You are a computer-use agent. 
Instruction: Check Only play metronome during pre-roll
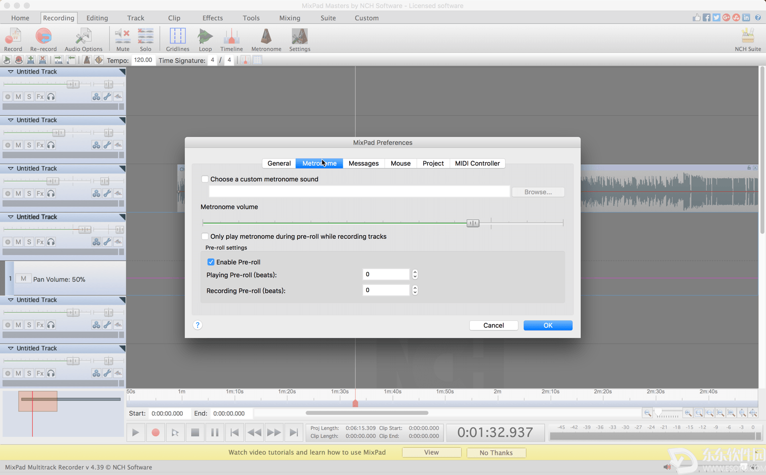[x=205, y=236]
